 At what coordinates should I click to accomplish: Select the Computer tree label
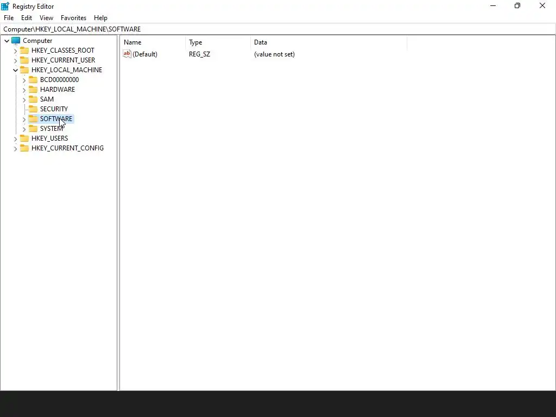[x=37, y=40]
